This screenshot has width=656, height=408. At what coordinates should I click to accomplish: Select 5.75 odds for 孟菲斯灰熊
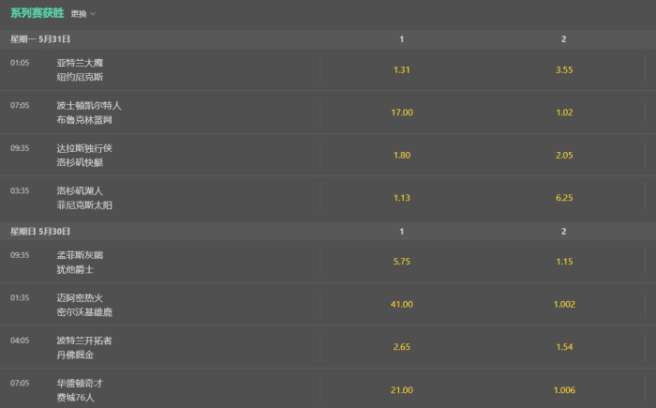402,262
